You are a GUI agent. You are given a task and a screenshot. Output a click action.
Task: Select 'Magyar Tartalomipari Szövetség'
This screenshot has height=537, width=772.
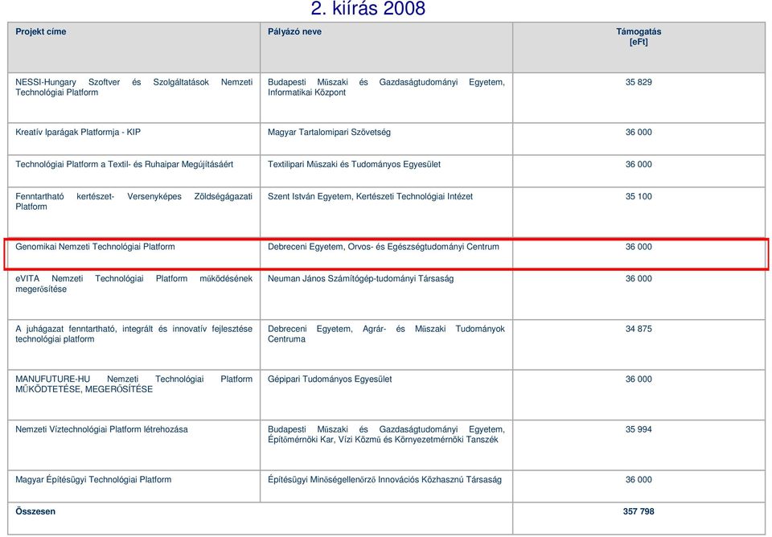click(329, 133)
